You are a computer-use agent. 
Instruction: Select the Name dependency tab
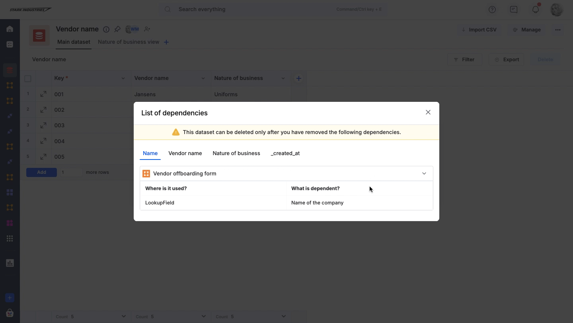pos(150,153)
